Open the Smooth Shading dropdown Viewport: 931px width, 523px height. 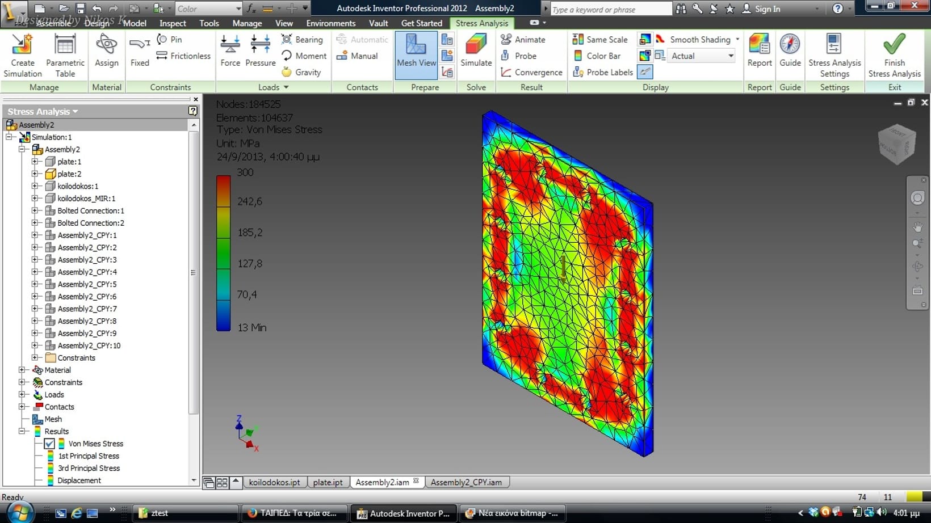tap(737, 39)
